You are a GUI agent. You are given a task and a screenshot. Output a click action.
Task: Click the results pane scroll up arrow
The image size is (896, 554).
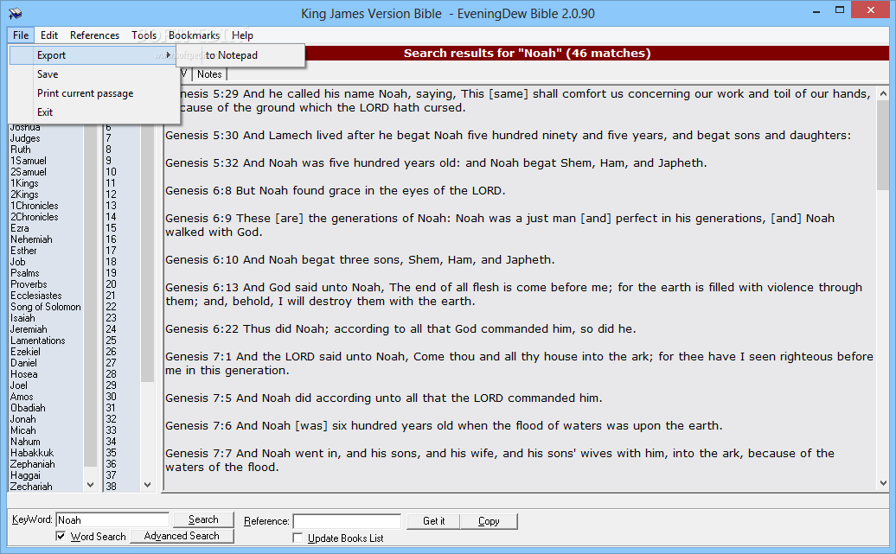pos(883,93)
